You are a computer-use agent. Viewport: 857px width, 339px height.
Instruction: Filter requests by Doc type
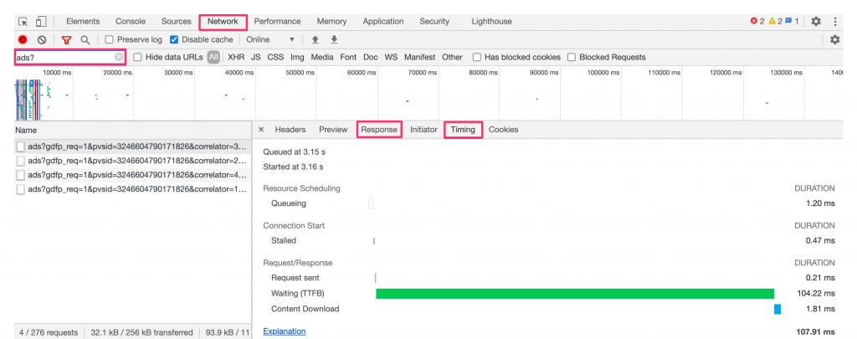[371, 57]
